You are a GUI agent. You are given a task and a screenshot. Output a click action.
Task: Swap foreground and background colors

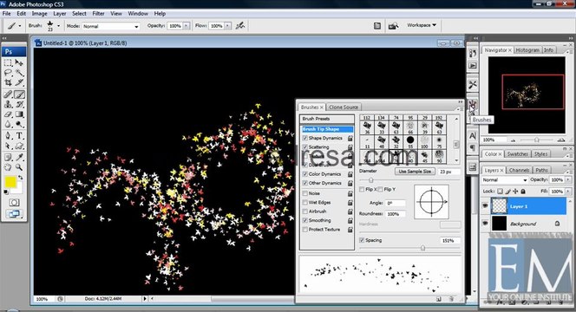click(x=21, y=178)
